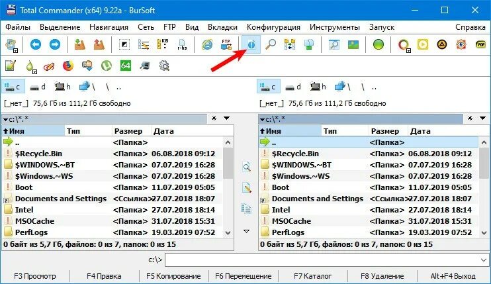Open the Конфигурация menu

click(273, 27)
